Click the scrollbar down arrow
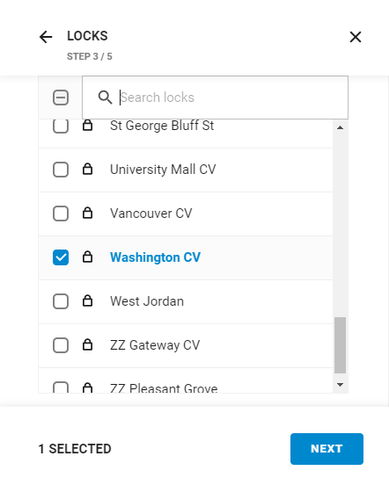 (x=340, y=385)
